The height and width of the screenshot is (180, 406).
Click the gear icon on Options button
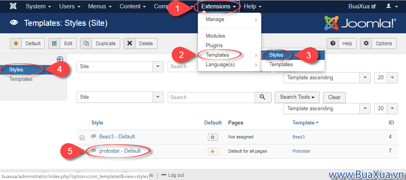tap(366, 44)
